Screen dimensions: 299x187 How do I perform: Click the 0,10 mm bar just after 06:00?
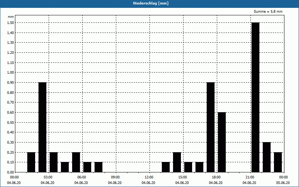[x=87, y=167]
